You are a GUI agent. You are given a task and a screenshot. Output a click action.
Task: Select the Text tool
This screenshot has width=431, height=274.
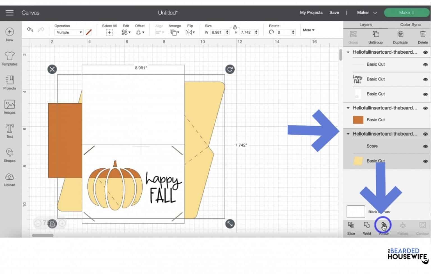10,131
